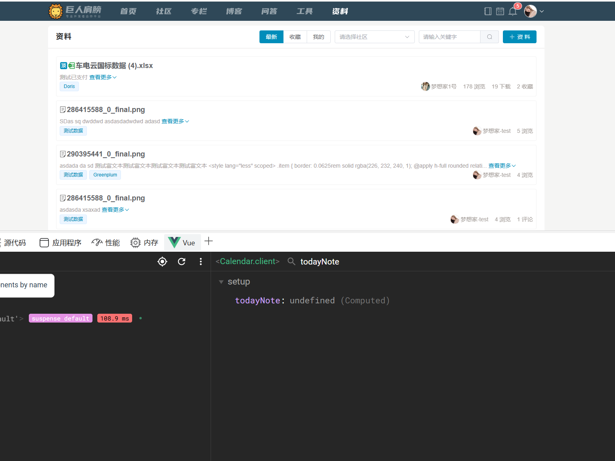The image size is (615, 461).
Task: Select the 最新 filter tab
Action: click(x=271, y=37)
